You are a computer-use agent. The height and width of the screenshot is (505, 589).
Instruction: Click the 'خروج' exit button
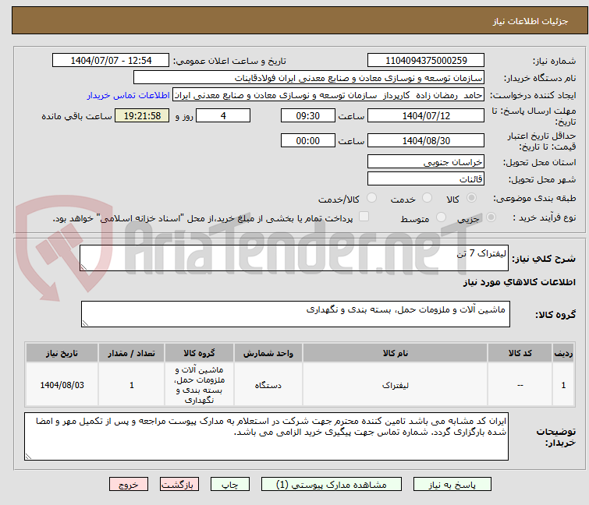click(129, 485)
